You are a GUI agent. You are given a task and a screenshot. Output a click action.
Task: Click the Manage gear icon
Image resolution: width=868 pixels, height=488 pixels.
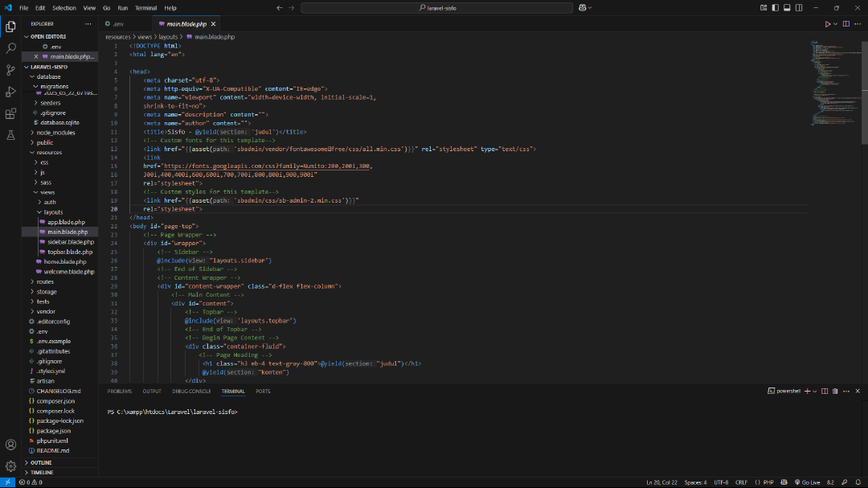click(11, 465)
